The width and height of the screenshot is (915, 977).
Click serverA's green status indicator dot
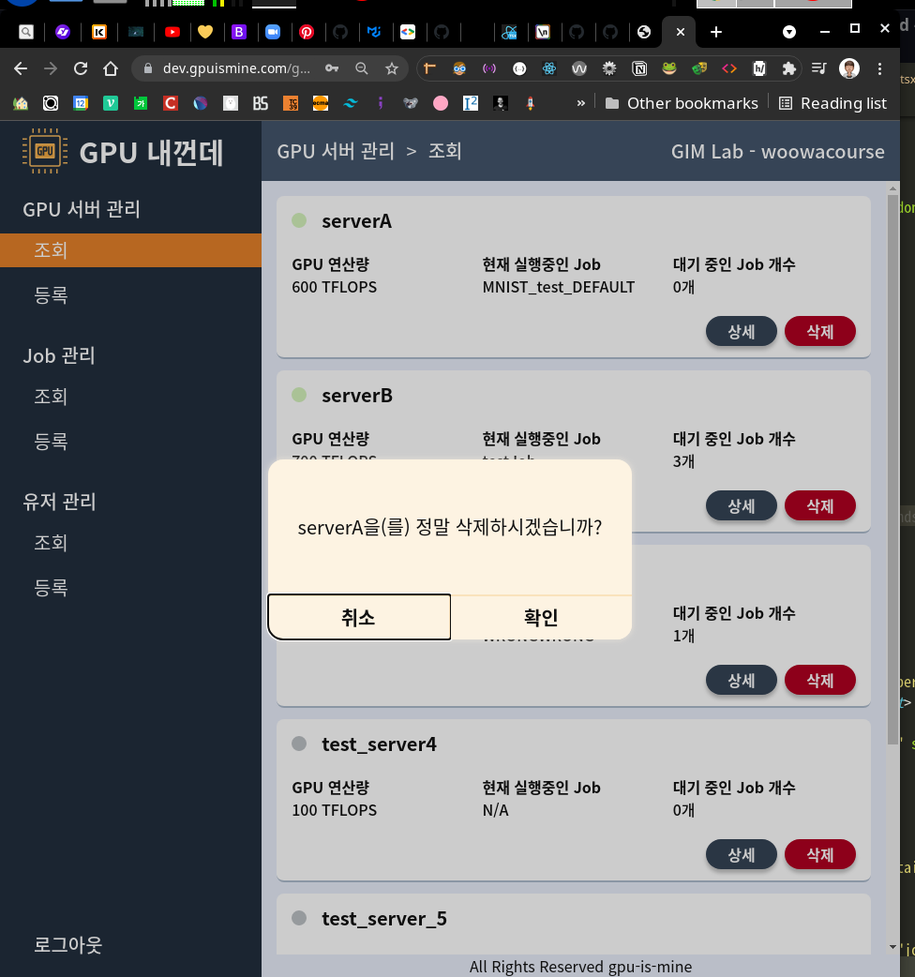tap(298, 219)
